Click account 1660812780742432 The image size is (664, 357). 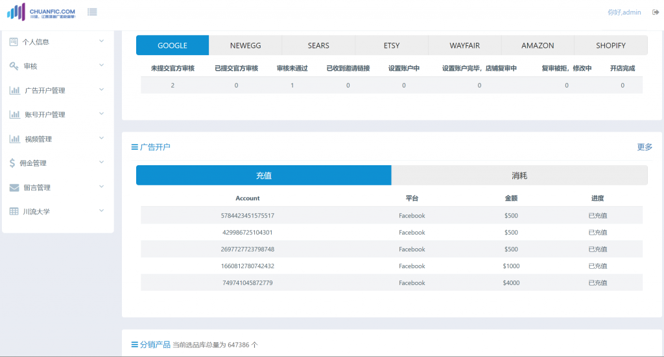[247, 266]
